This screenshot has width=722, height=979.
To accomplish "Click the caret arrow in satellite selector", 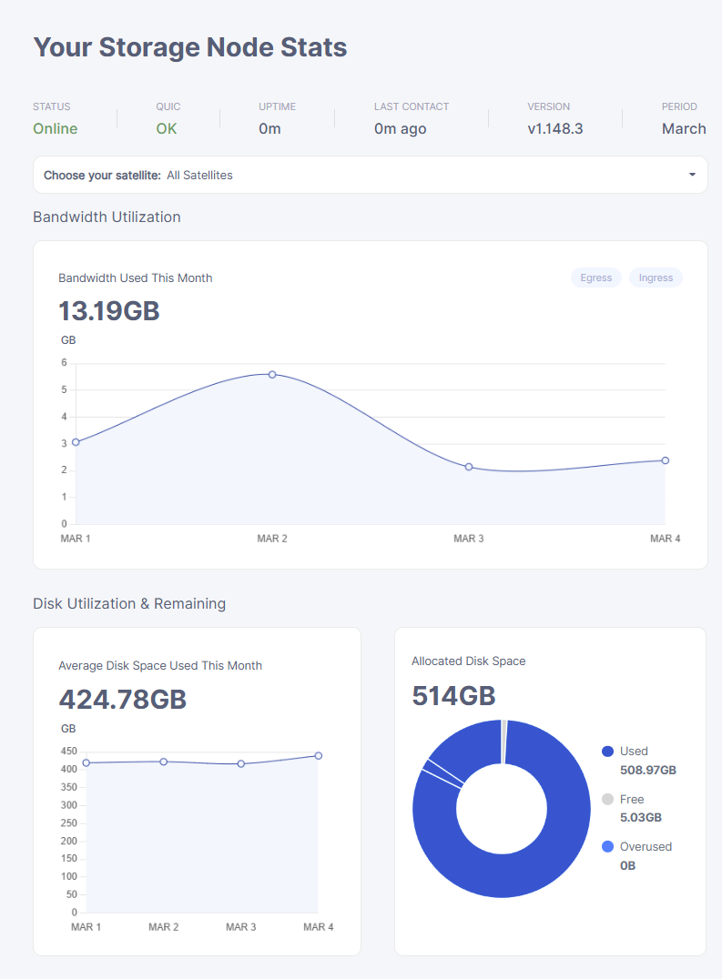I will pos(692,175).
